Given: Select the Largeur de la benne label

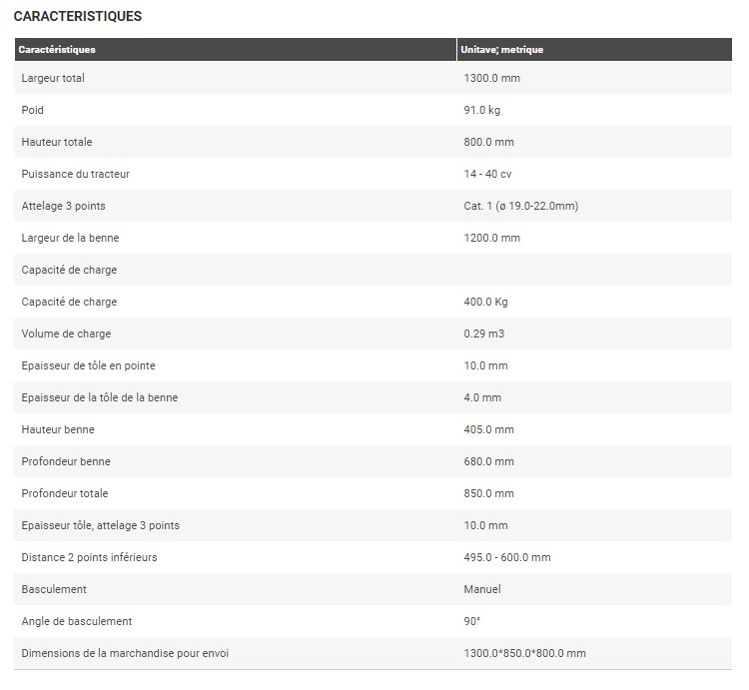Looking at the screenshot, I should [71, 238].
